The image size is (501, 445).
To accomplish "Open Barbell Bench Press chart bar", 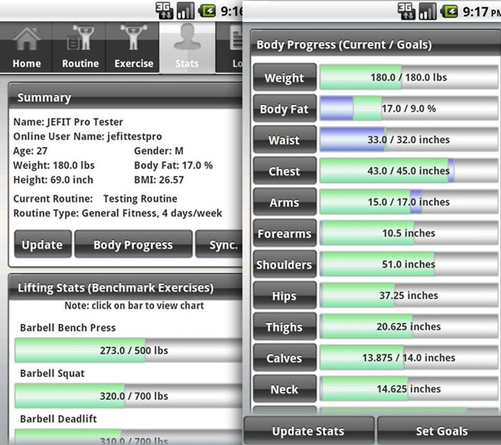I will (x=128, y=350).
